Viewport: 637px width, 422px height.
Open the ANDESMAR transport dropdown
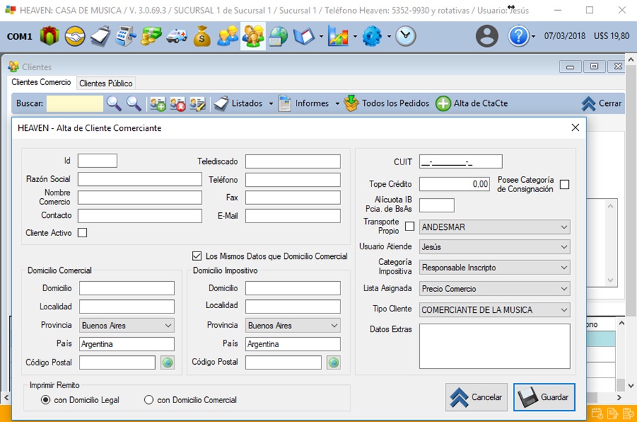[494, 227]
